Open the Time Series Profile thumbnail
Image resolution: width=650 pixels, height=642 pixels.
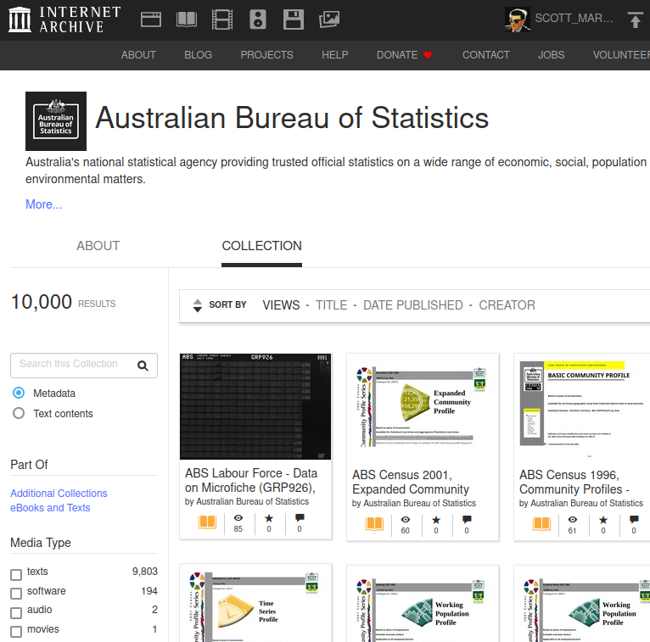pyautogui.click(x=255, y=607)
